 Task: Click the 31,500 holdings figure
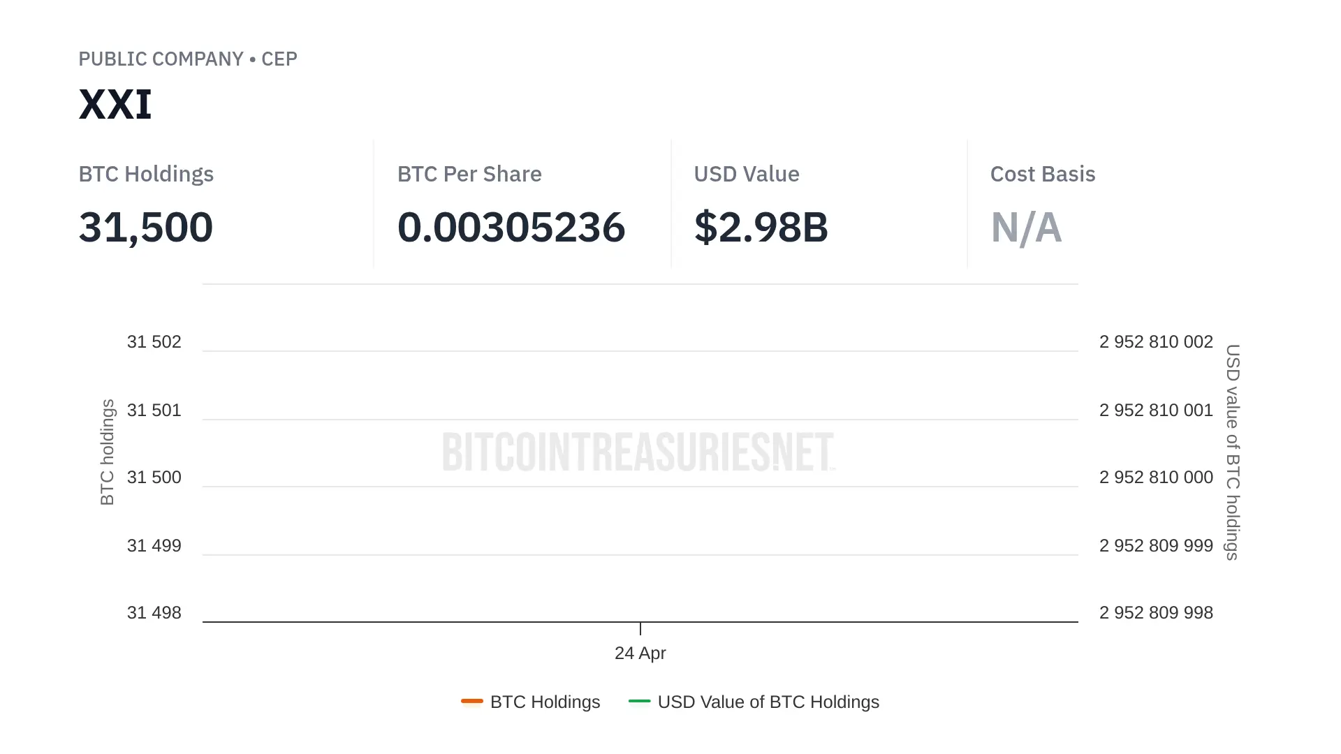point(146,228)
